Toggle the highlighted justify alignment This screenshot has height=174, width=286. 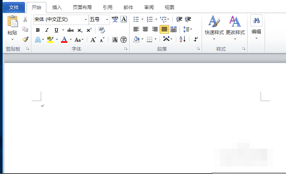[164, 29]
